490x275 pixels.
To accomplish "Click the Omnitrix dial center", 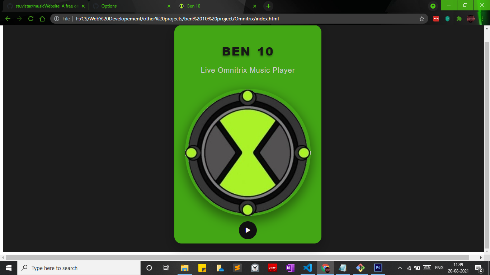I will click(x=248, y=153).
